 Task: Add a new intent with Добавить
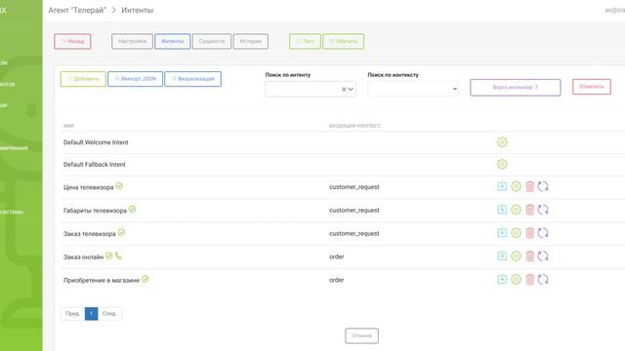click(x=83, y=79)
